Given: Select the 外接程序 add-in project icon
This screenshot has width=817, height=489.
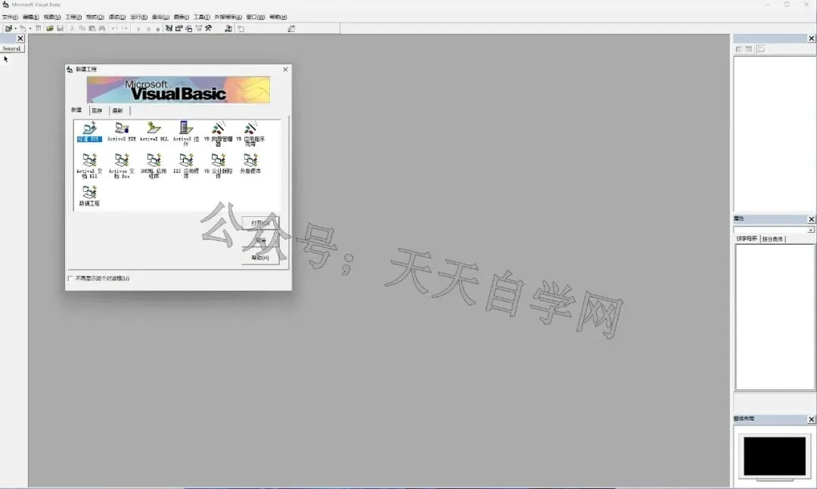Looking at the screenshot, I should point(250,163).
